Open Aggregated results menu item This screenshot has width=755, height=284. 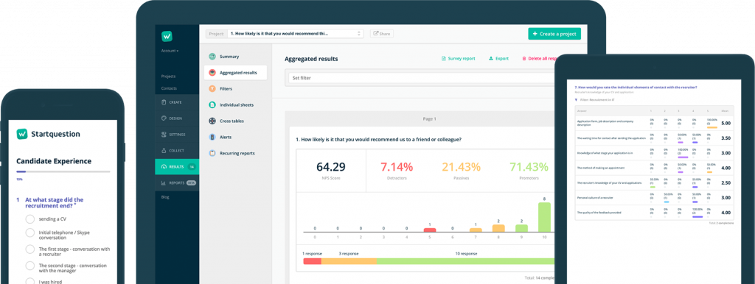tap(235, 73)
